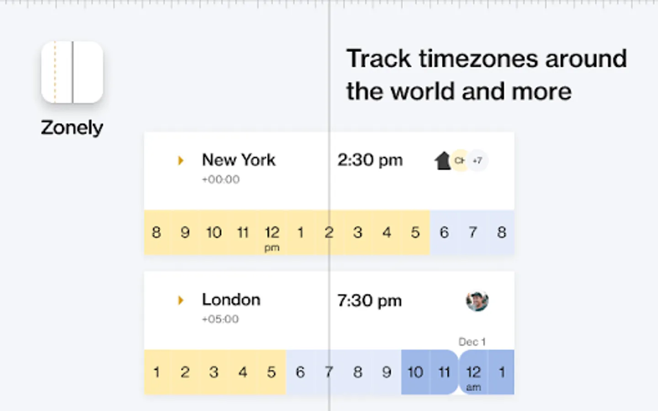Choose the 10 night hour in London timeline
This screenshot has height=411, width=658.
tap(415, 372)
